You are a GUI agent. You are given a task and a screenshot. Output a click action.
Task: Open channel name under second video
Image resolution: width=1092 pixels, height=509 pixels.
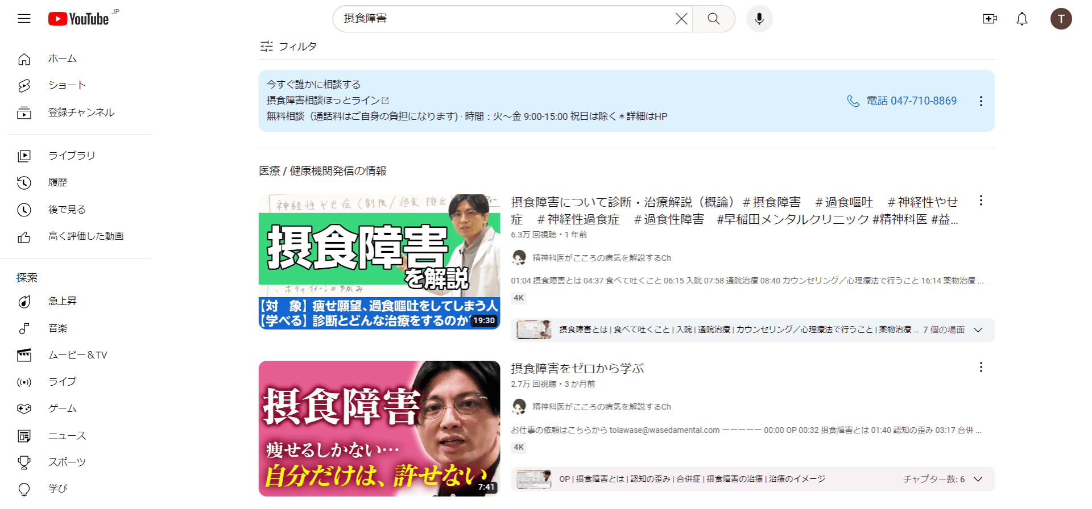[x=601, y=407]
